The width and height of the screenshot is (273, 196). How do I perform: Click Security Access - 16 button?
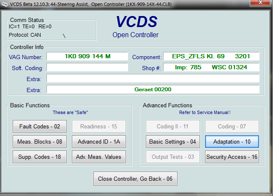[x=232, y=157]
